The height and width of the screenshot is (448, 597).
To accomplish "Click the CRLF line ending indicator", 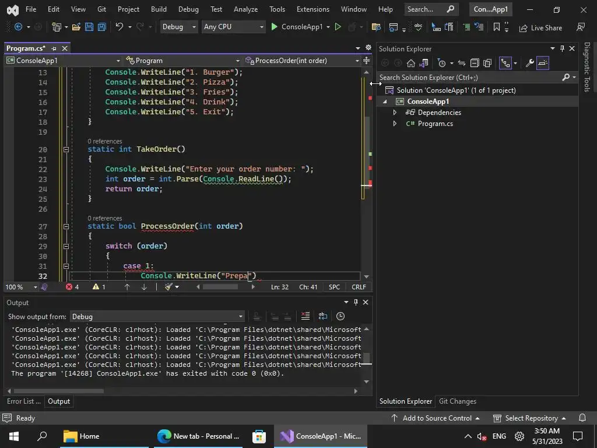I will 359,287.
